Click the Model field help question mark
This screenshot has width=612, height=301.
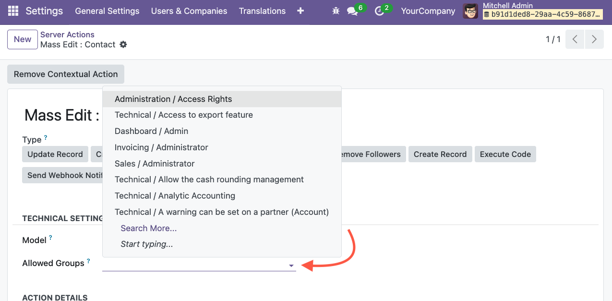tap(50, 238)
